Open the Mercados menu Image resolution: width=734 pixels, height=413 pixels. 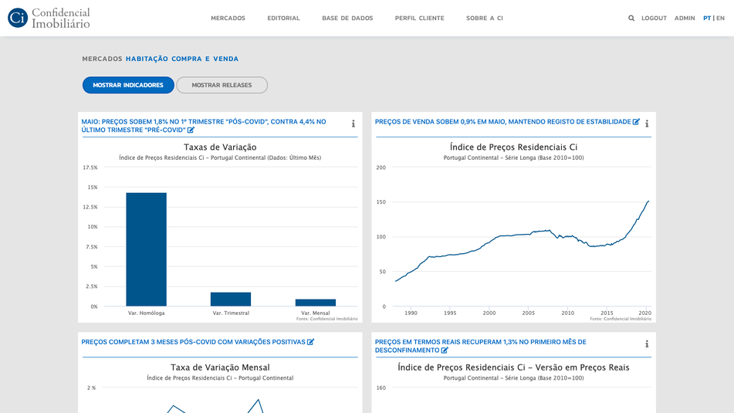click(x=228, y=19)
